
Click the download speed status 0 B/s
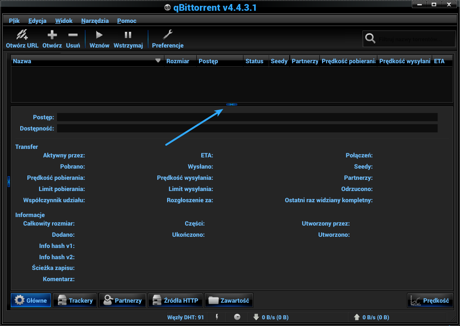[x=271, y=317]
